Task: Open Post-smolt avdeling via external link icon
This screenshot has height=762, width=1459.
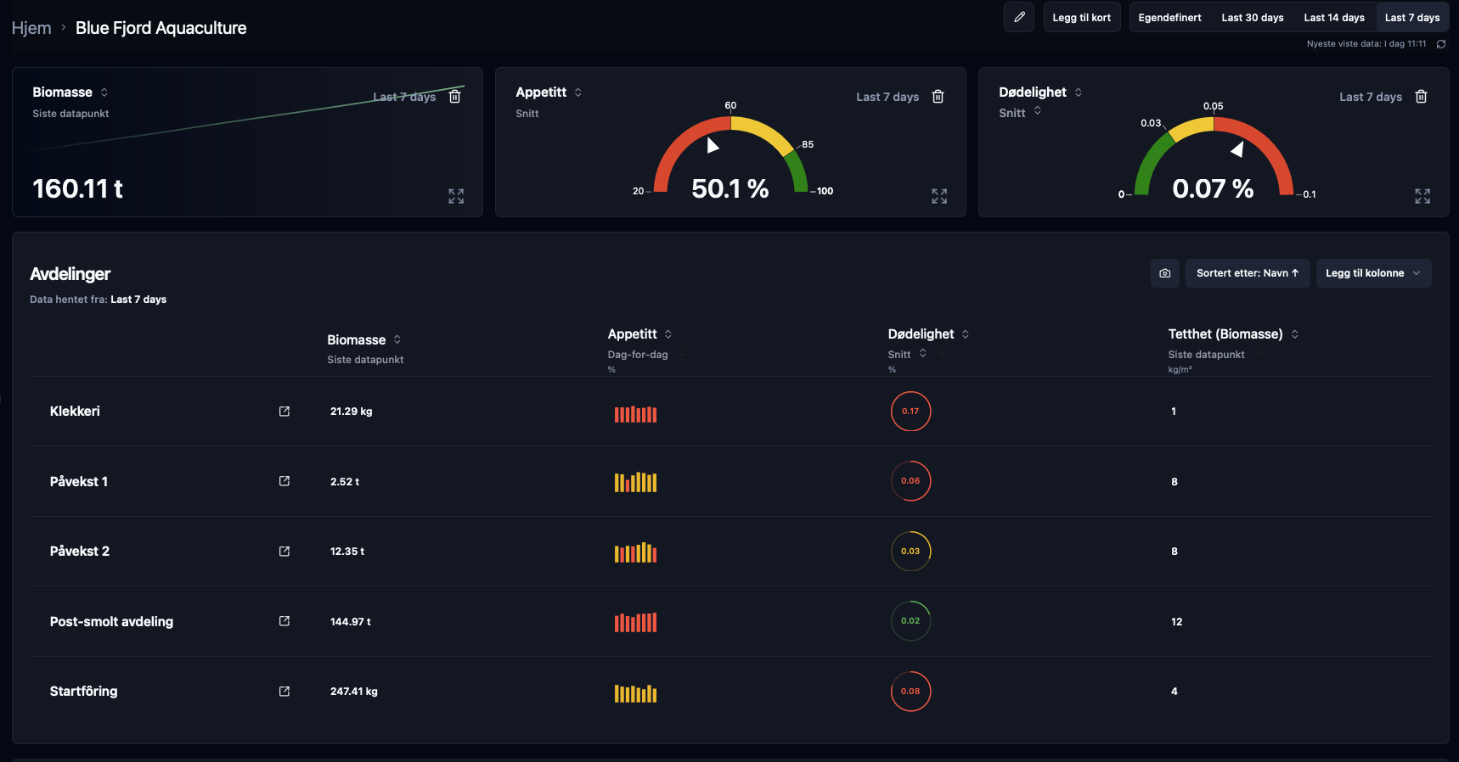Action: pos(284,621)
